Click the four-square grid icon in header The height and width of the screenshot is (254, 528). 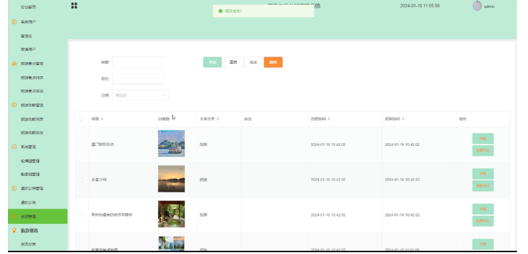click(x=74, y=6)
